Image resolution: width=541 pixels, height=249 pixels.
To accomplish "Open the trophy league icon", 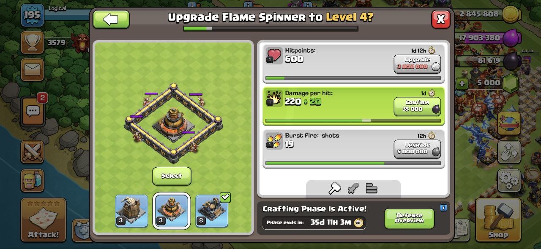I will [32, 42].
